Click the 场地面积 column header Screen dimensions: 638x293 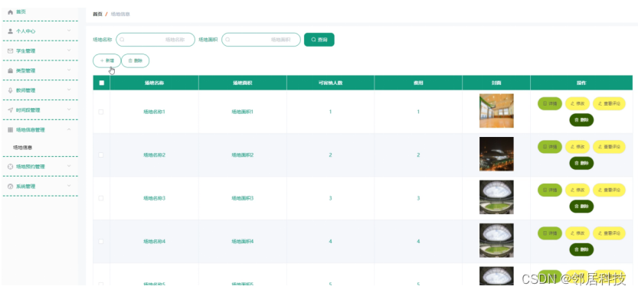(243, 83)
